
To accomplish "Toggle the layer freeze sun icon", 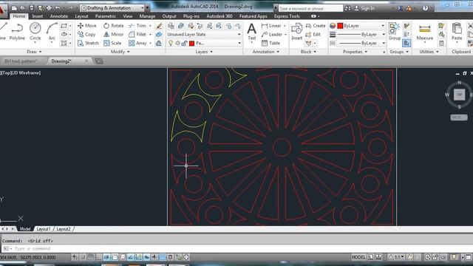I will point(177,44).
